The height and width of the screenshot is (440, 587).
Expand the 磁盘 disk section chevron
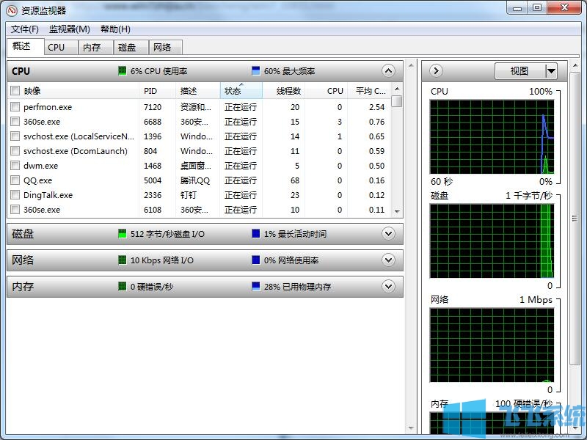[x=390, y=233]
